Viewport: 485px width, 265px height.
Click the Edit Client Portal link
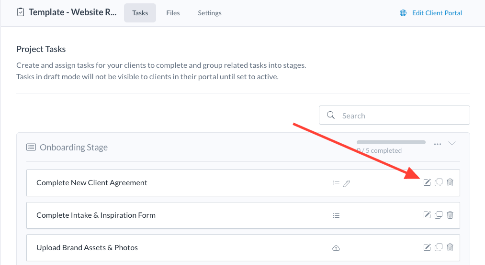tap(437, 13)
